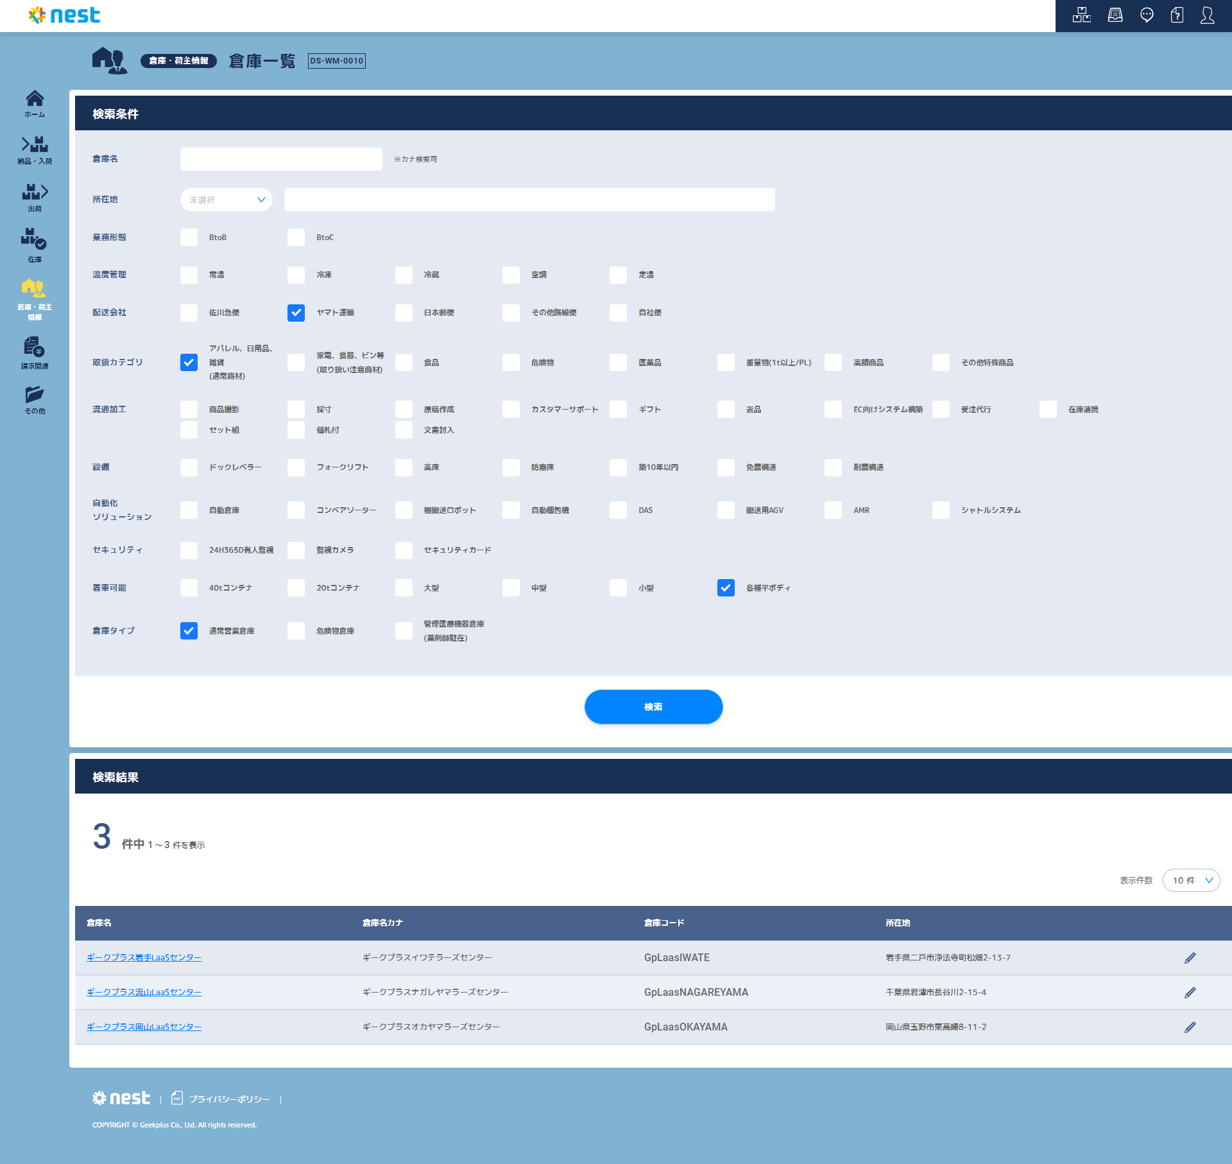This screenshot has width=1232, height=1164.
Task: Open chat bubble icon in top bar
Action: click(x=1146, y=15)
